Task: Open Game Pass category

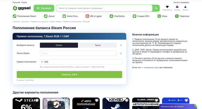Action: [x=70, y=16]
